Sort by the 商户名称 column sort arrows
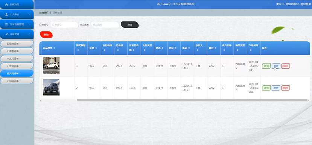 point(224,50)
